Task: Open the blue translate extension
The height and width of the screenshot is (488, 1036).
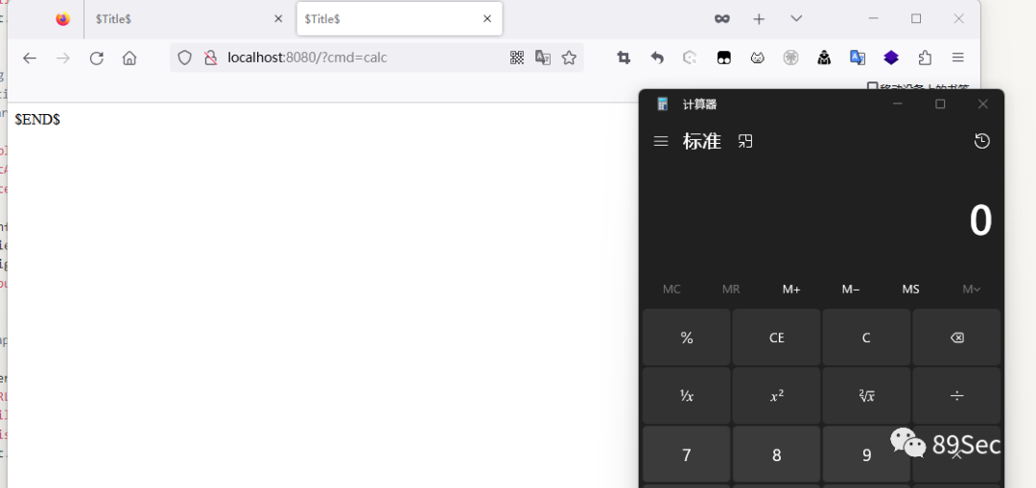Action: pyautogui.click(x=858, y=58)
